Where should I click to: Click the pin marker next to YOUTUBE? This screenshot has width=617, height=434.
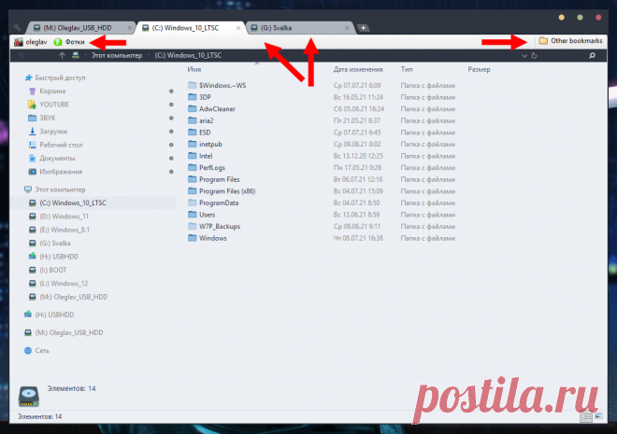171,105
